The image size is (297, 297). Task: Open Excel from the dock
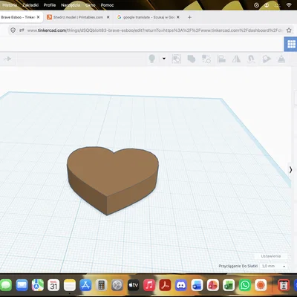(x=229, y=285)
